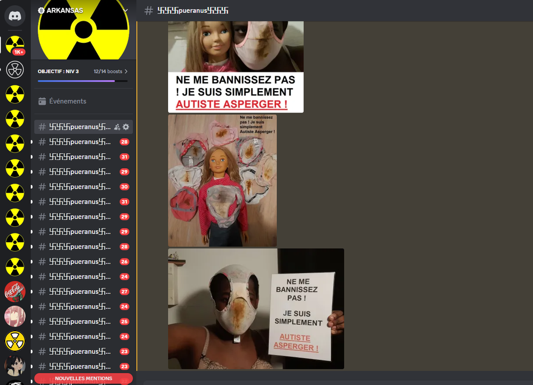533x385 pixels.
Task: Open Discord home direct messages
Action: tap(15, 16)
